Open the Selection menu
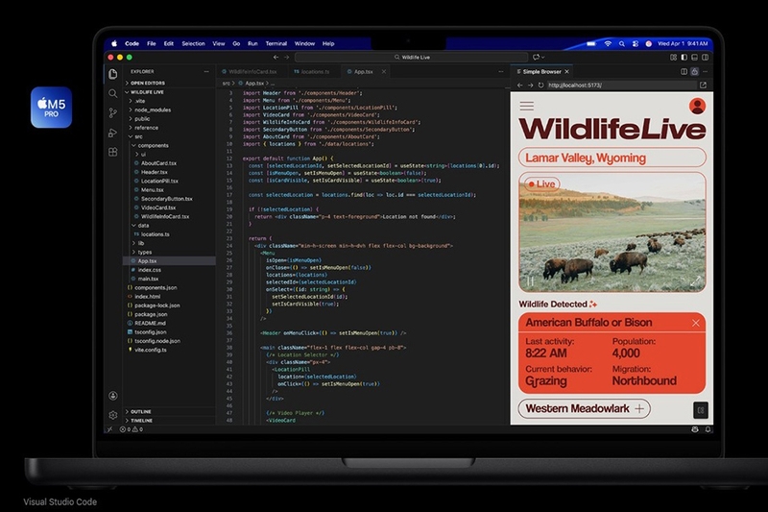This screenshot has height=512, width=768. coord(193,43)
